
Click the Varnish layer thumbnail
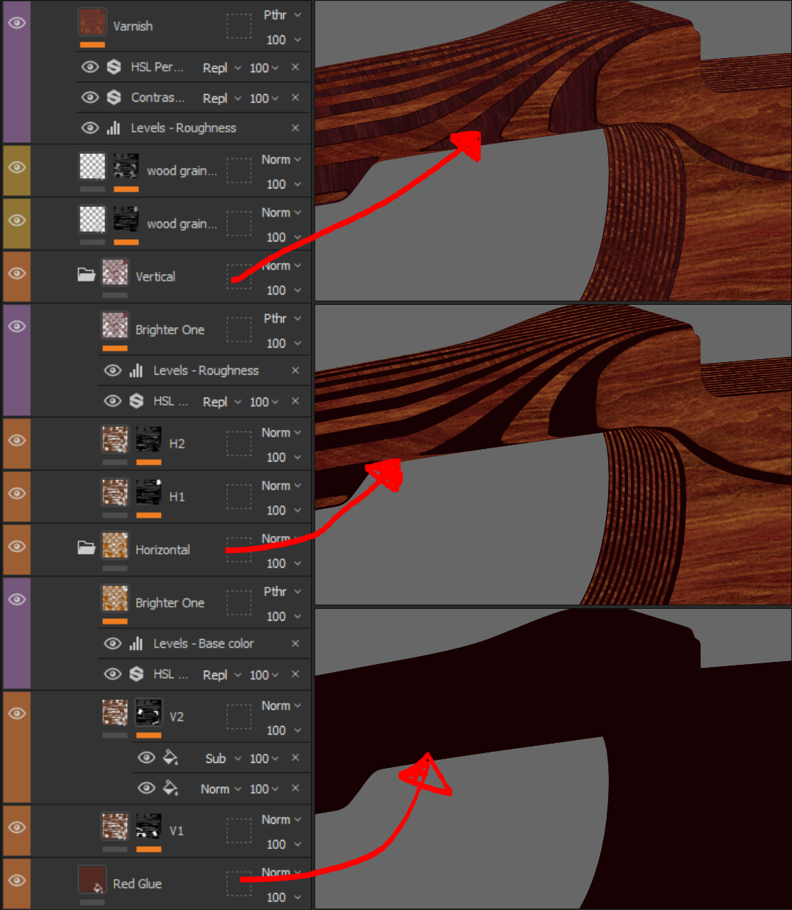92,22
